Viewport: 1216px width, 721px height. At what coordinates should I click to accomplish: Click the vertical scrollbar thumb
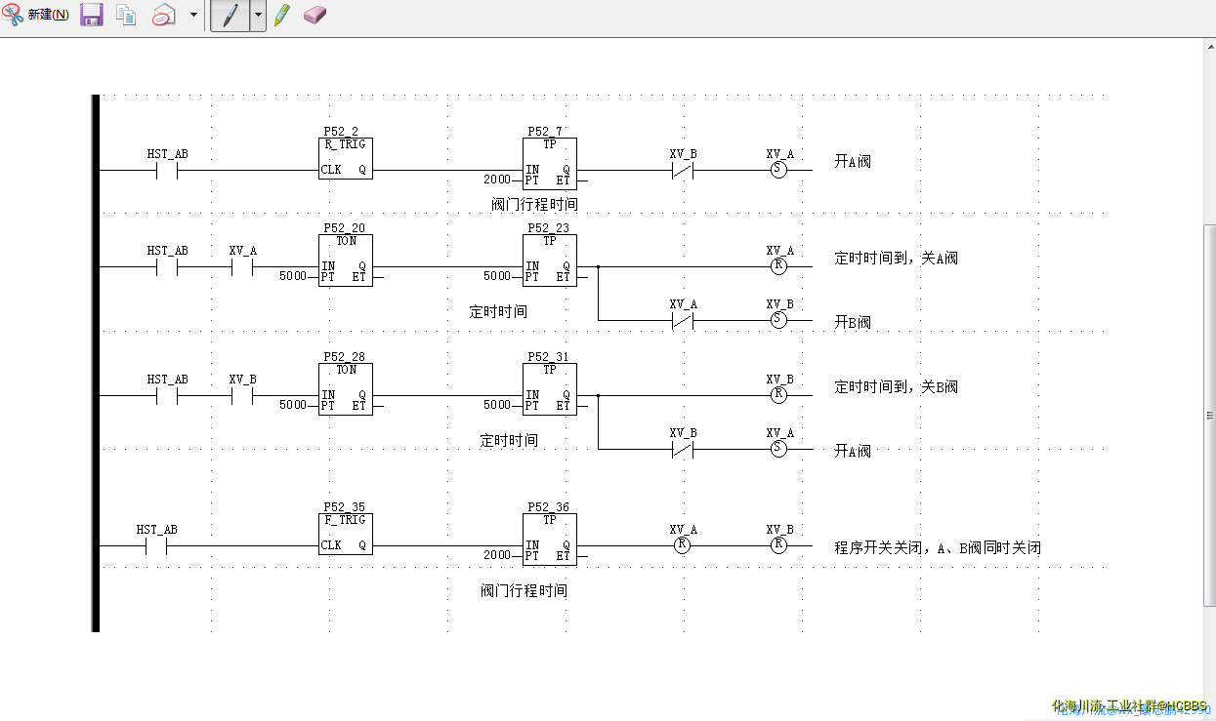pyautogui.click(x=1209, y=415)
